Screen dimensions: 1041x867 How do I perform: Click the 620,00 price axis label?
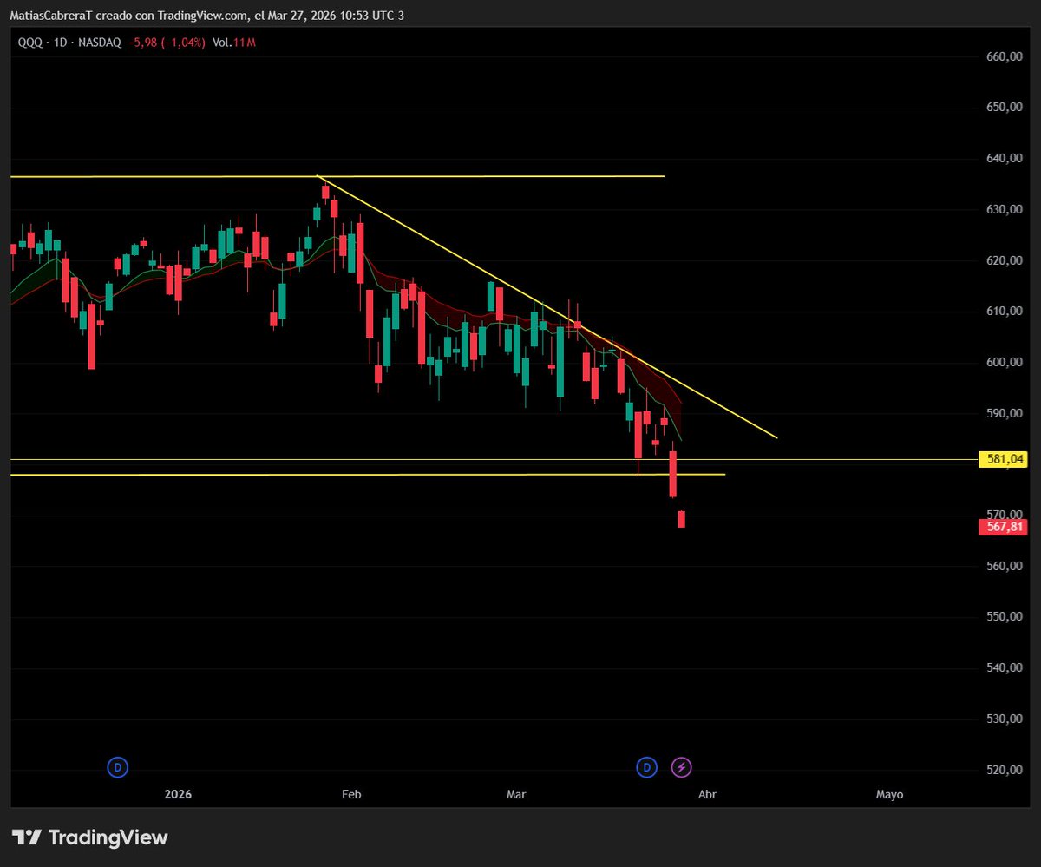click(x=1005, y=260)
